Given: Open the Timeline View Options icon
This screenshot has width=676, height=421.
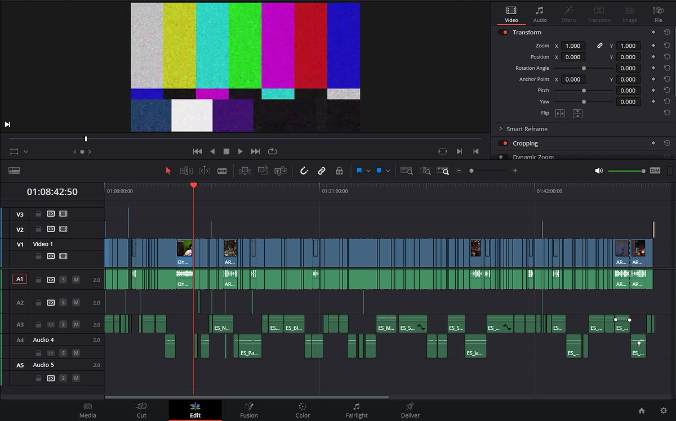Looking at the screenshot, I should tap(14, 171).
